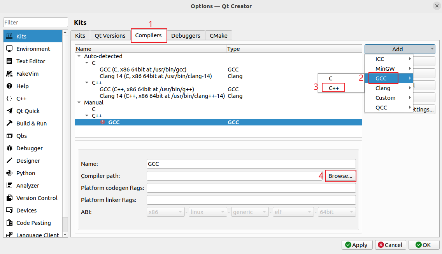This screenshot has width=442, height=254.
Task: Click the Apply button
Action: pos(357,245)
